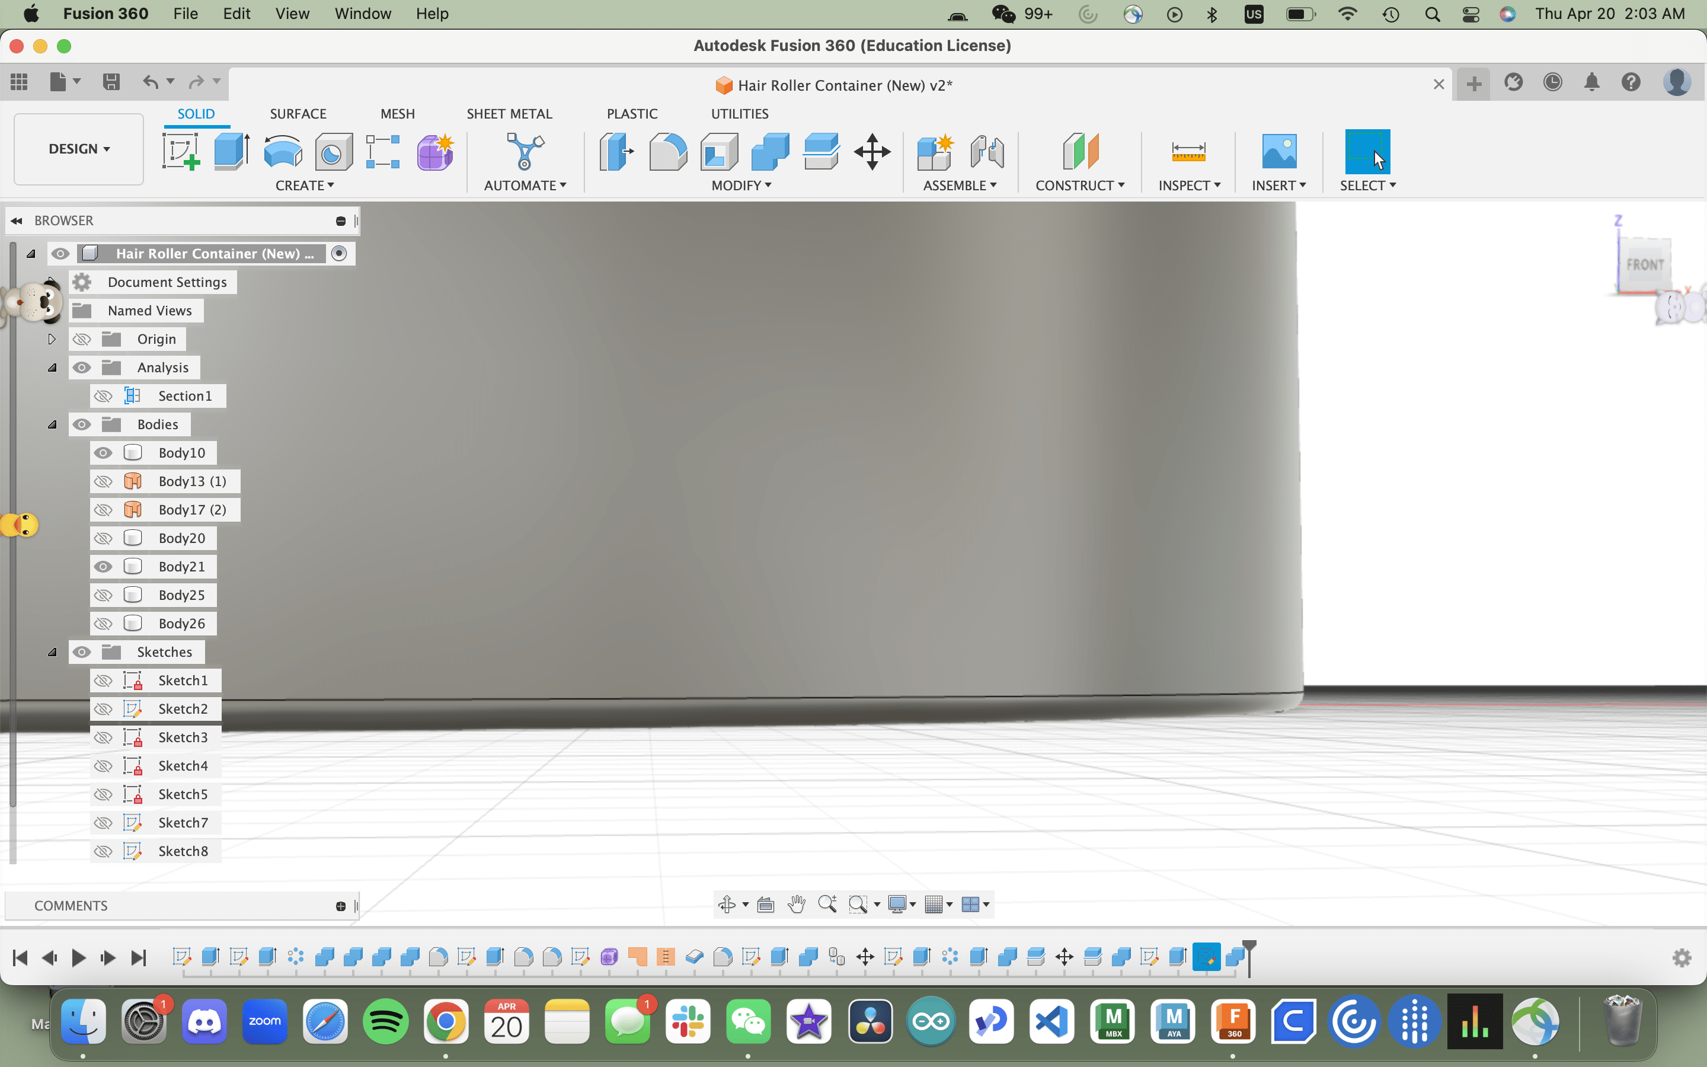Toggle visibility of Sketch3
Screen dimensions: 1707x1067
click(104, 737)
